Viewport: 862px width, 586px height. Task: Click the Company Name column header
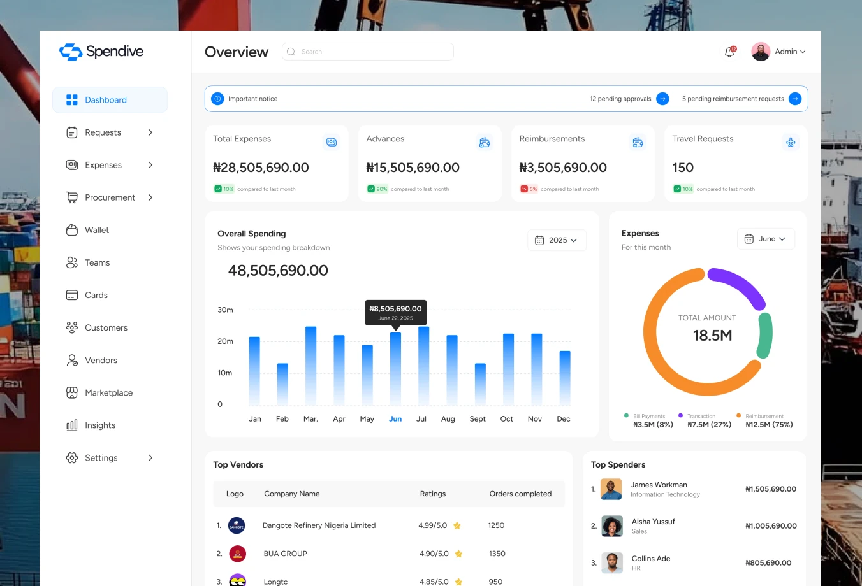pos(292,494)
